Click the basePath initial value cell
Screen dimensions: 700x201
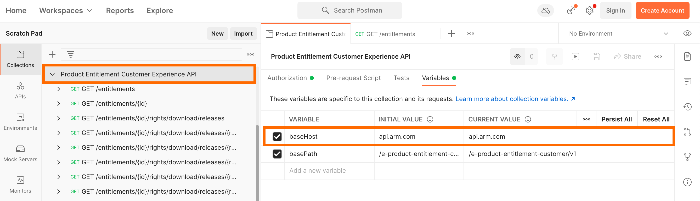[x=419, y=154]
